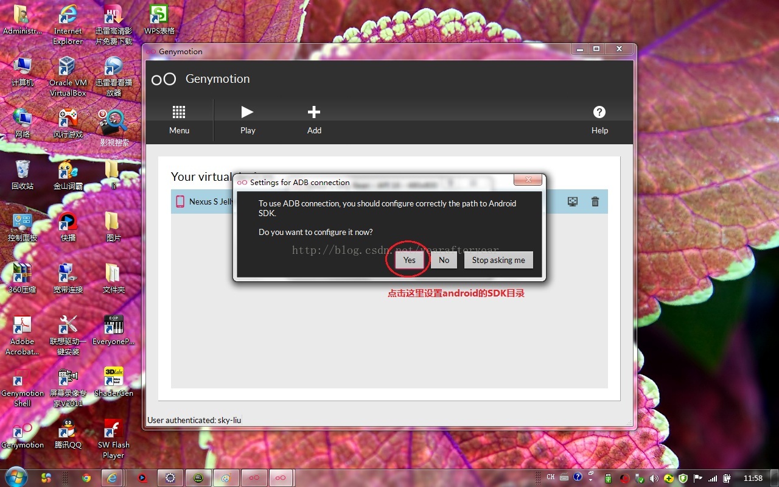This screenshot has height=487, width=779.
Task: Click the tray network signal bars icon
Action: click(712, 478)
